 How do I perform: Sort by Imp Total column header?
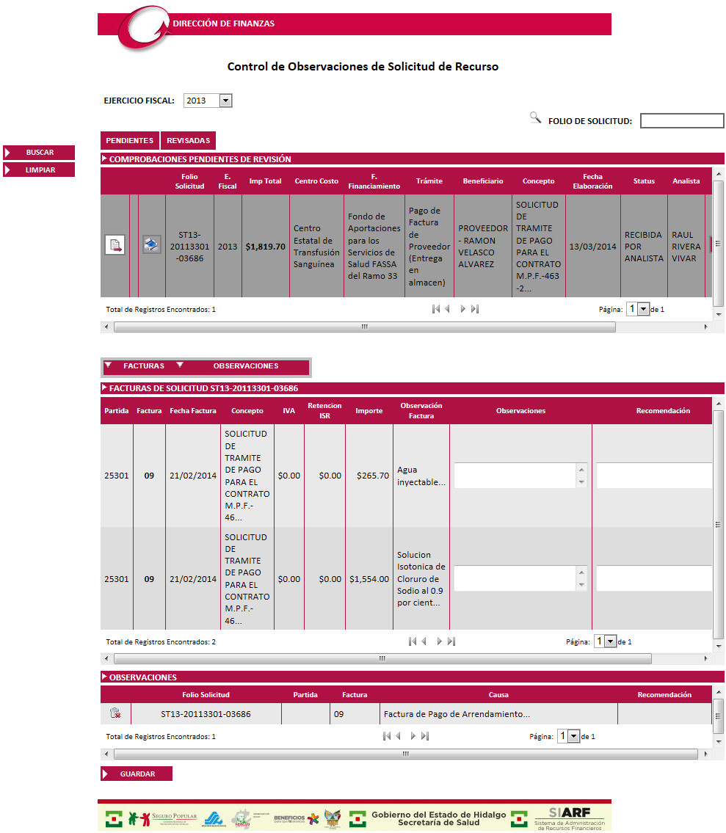pos(265,181)
